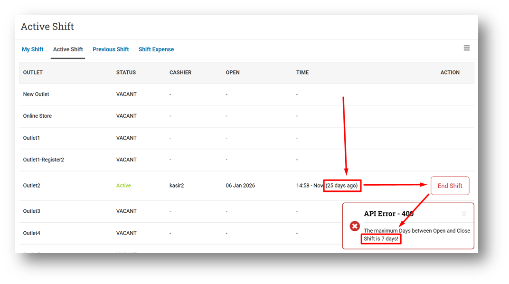Select the Online Store outlet name

point(38,116)
